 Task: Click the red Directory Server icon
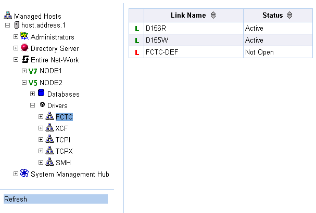click(24, 48)
